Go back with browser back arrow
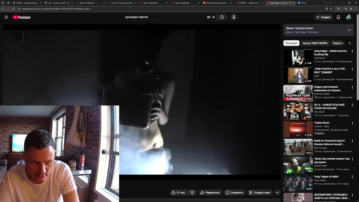 [x=3, y=9]
